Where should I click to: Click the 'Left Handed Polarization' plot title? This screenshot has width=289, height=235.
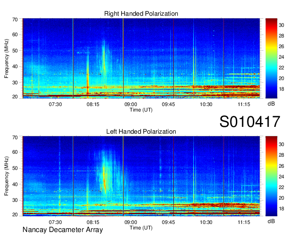pos(141,132)
